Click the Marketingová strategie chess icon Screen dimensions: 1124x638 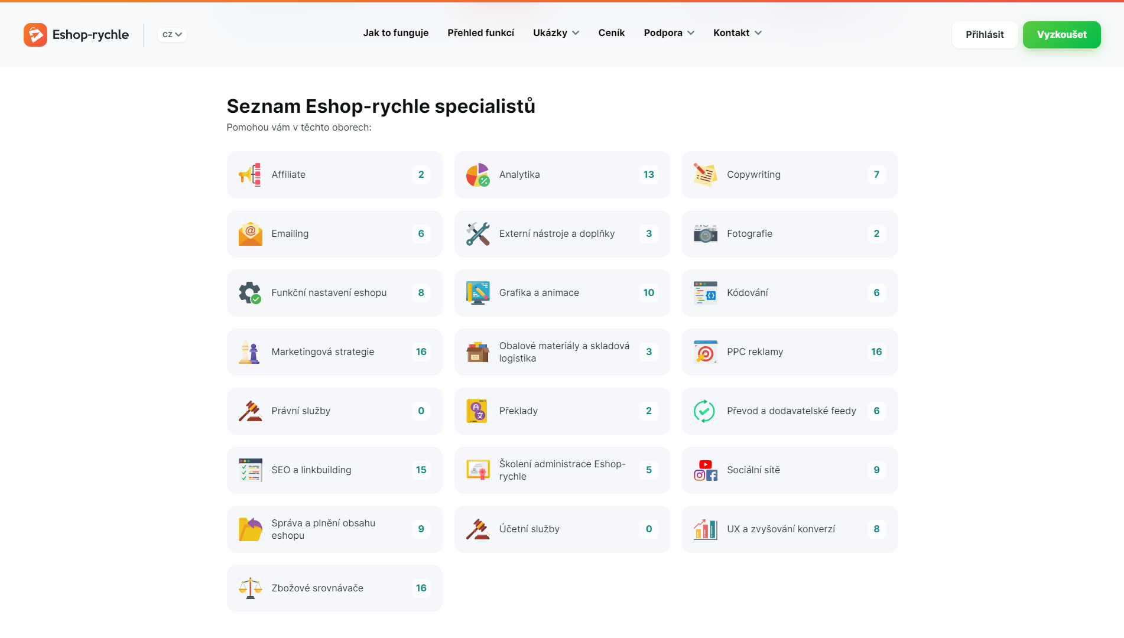pyautogui.click(x=250, y=352)
